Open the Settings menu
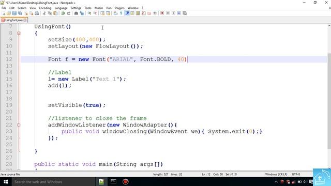 [76, 8]
